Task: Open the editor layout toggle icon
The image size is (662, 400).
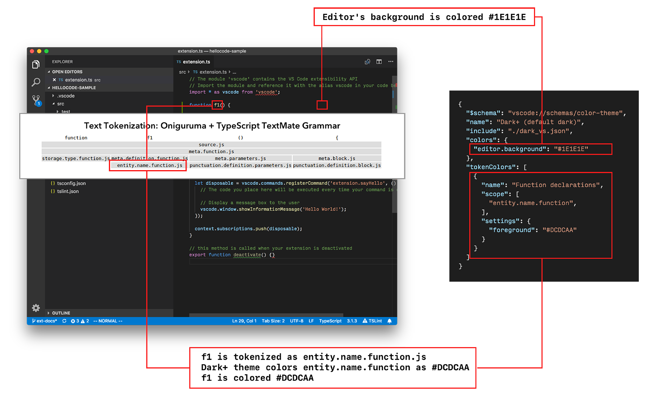Action: (x=379, y=62)
